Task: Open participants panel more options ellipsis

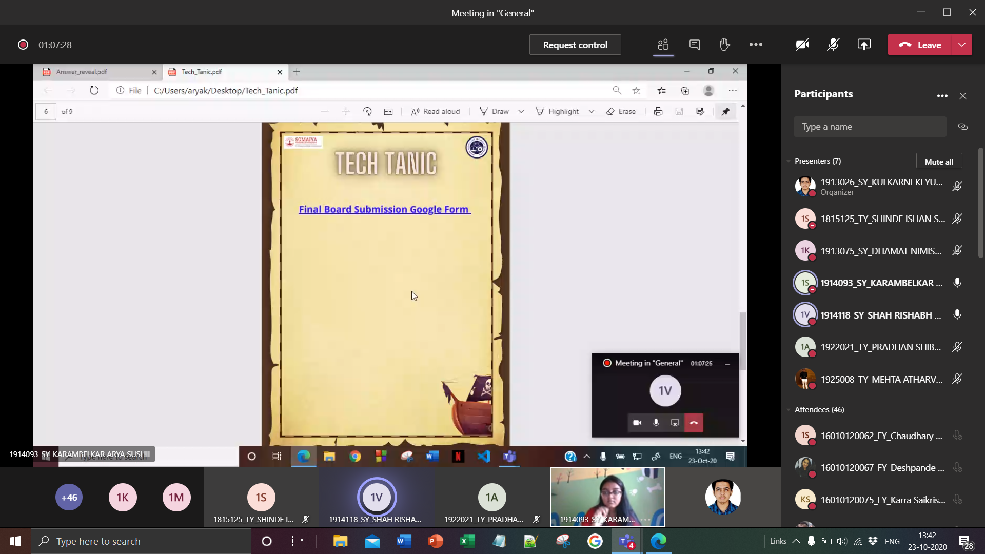Action: (942, 96)
